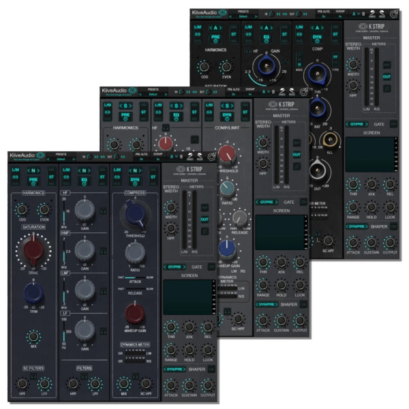
Task: Change shaper DYN/PRE routing in front window
Action: [x=175, y=369]
